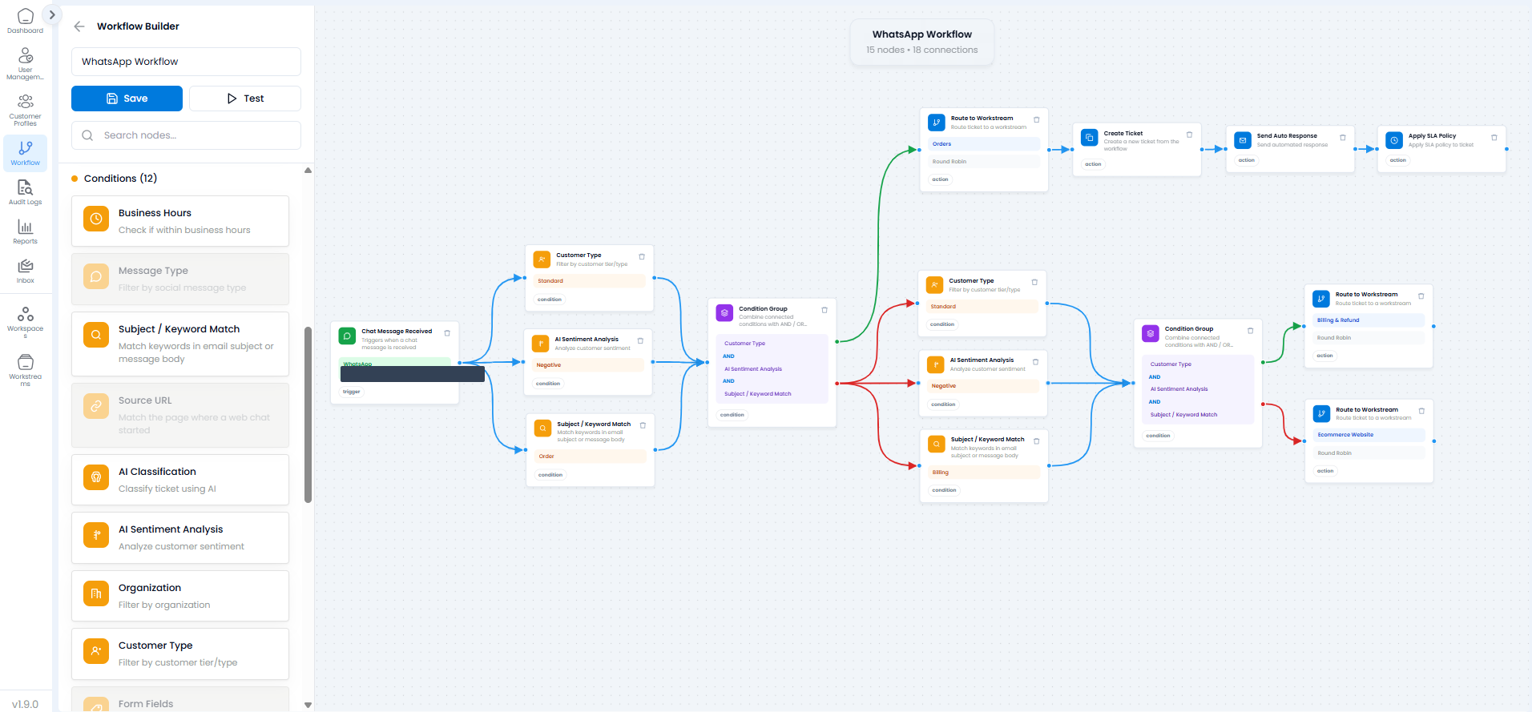The image size is (1532, 712).
Task: Remove the Send Auto Response node
Action: [x=1343, y=137]
